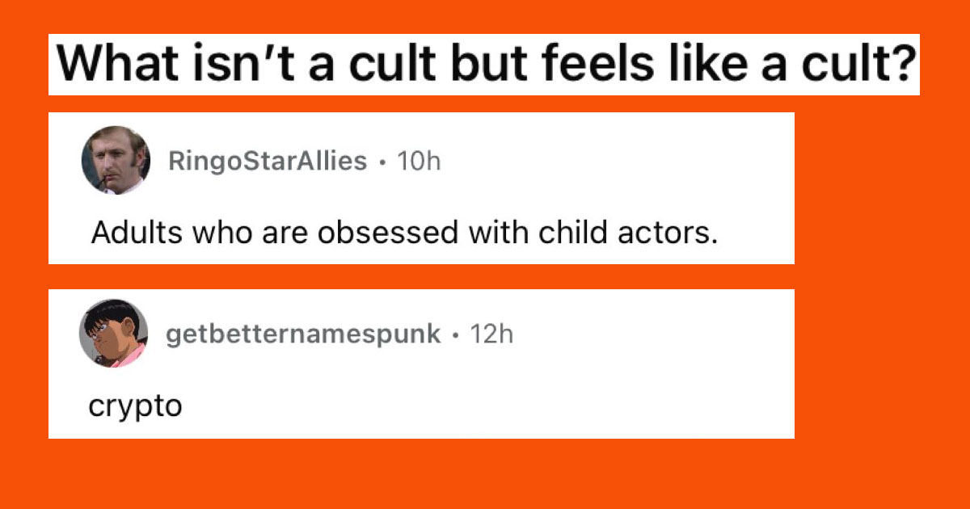Click the dot separator before 10h

click(x=383, y=162)
